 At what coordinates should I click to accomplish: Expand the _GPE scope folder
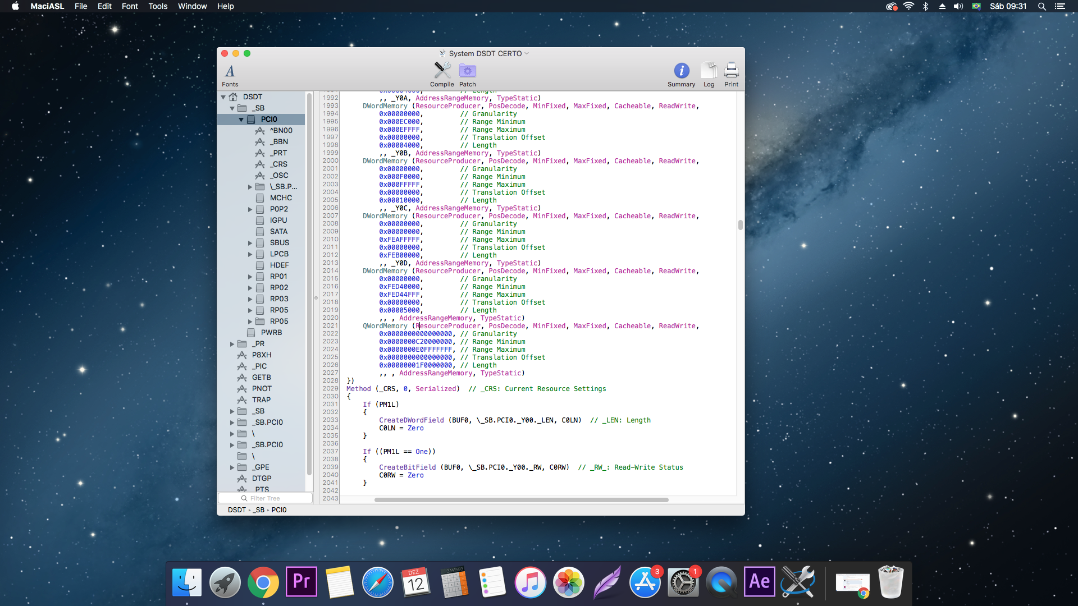(x=232, y=467)
